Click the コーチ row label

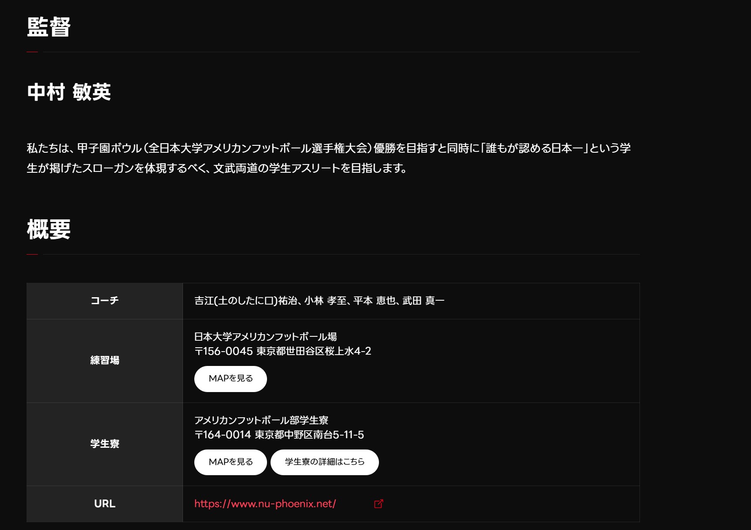click(x=105, y=301)
